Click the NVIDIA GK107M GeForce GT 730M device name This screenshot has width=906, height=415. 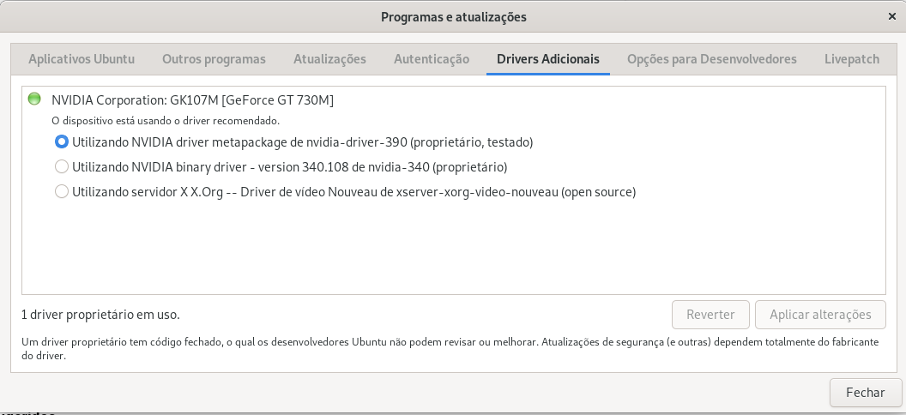point(192,99)
